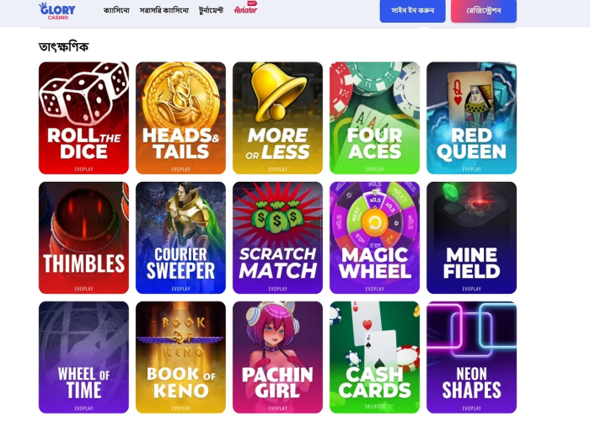This screenshot has height=421, width=590.
Task: Launch the Book of Keno game
Action: tap(180, 357)
